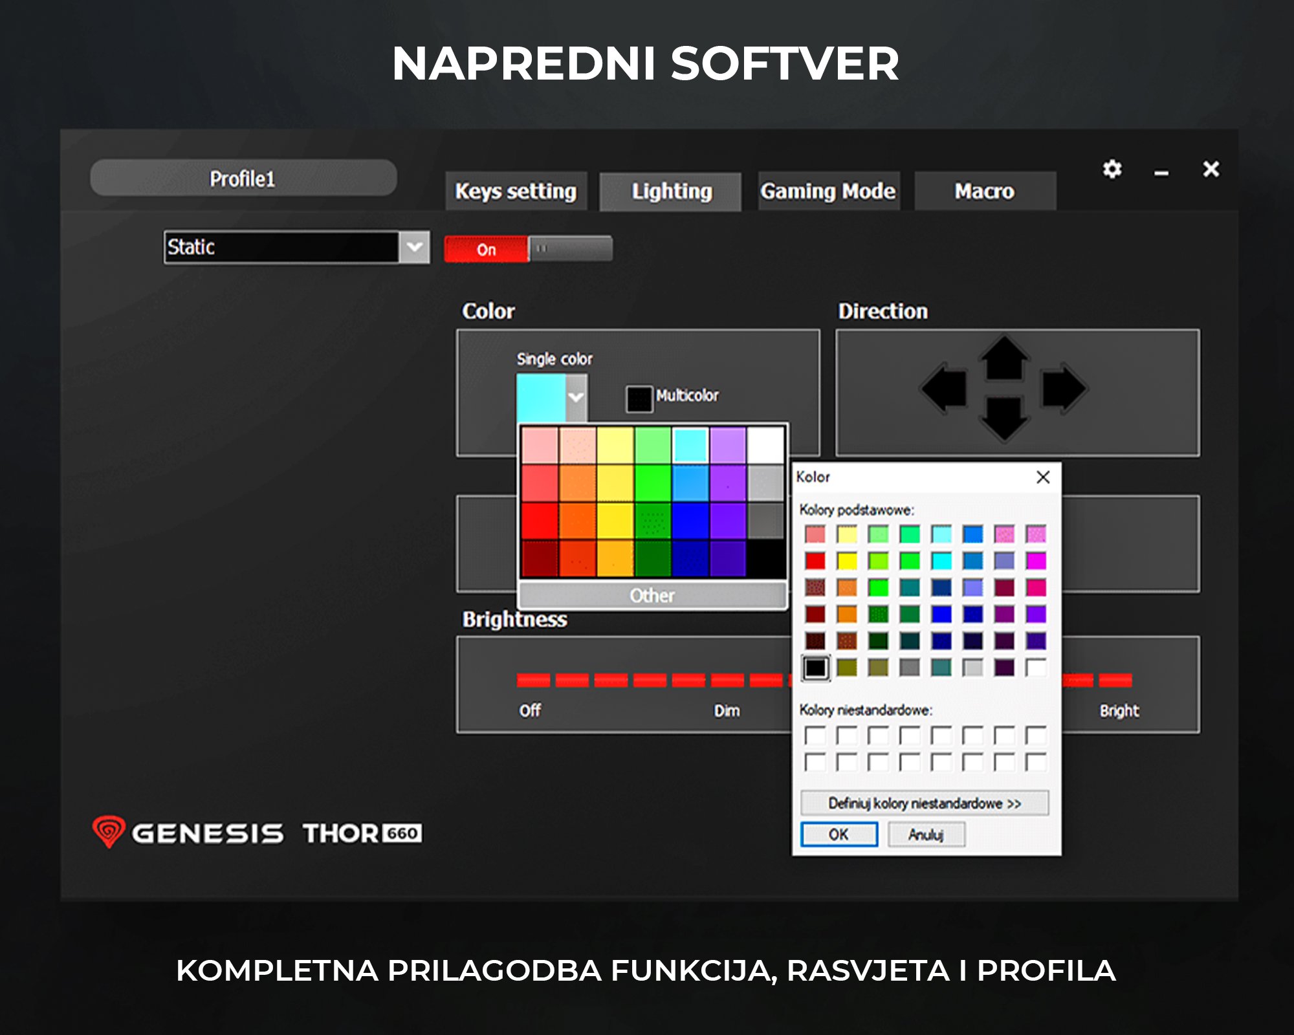1294x1035 pixels.
Task: Open the Gaming Mode tab
Action: click(x=828, y=191)
